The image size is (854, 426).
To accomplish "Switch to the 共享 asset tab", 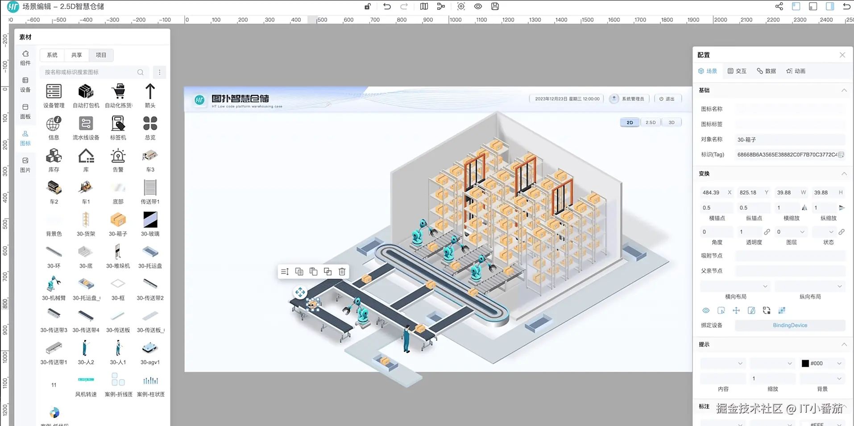I will tap(77, 55).
